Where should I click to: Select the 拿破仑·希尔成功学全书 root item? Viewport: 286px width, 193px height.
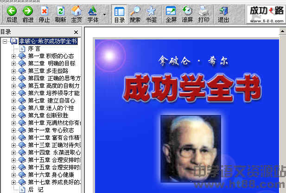[x=48, y=41]
